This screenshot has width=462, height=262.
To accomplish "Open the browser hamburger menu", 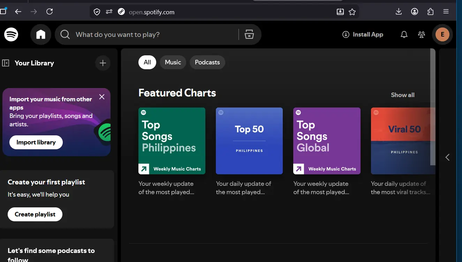I will (x=446, y=11).
